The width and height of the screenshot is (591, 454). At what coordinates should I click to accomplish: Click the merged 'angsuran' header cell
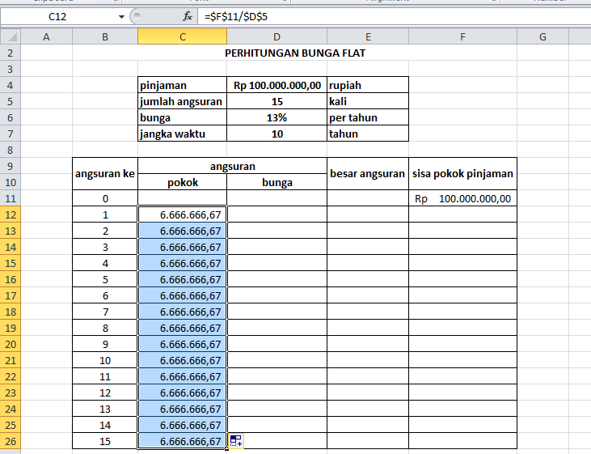pos(233,166)
